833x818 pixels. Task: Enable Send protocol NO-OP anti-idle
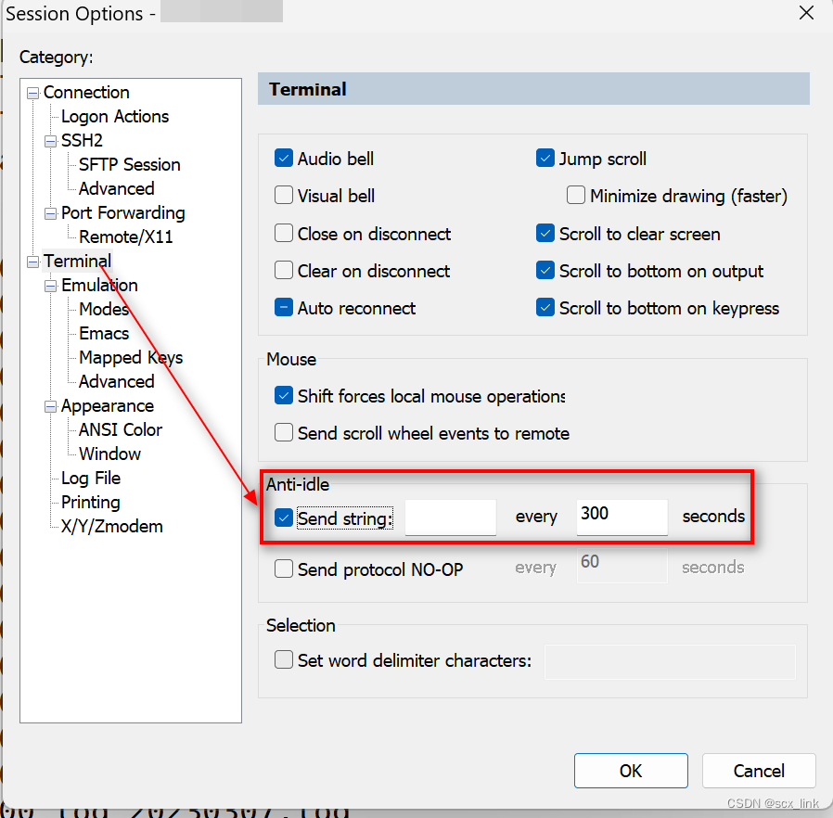tap(284, 569)
